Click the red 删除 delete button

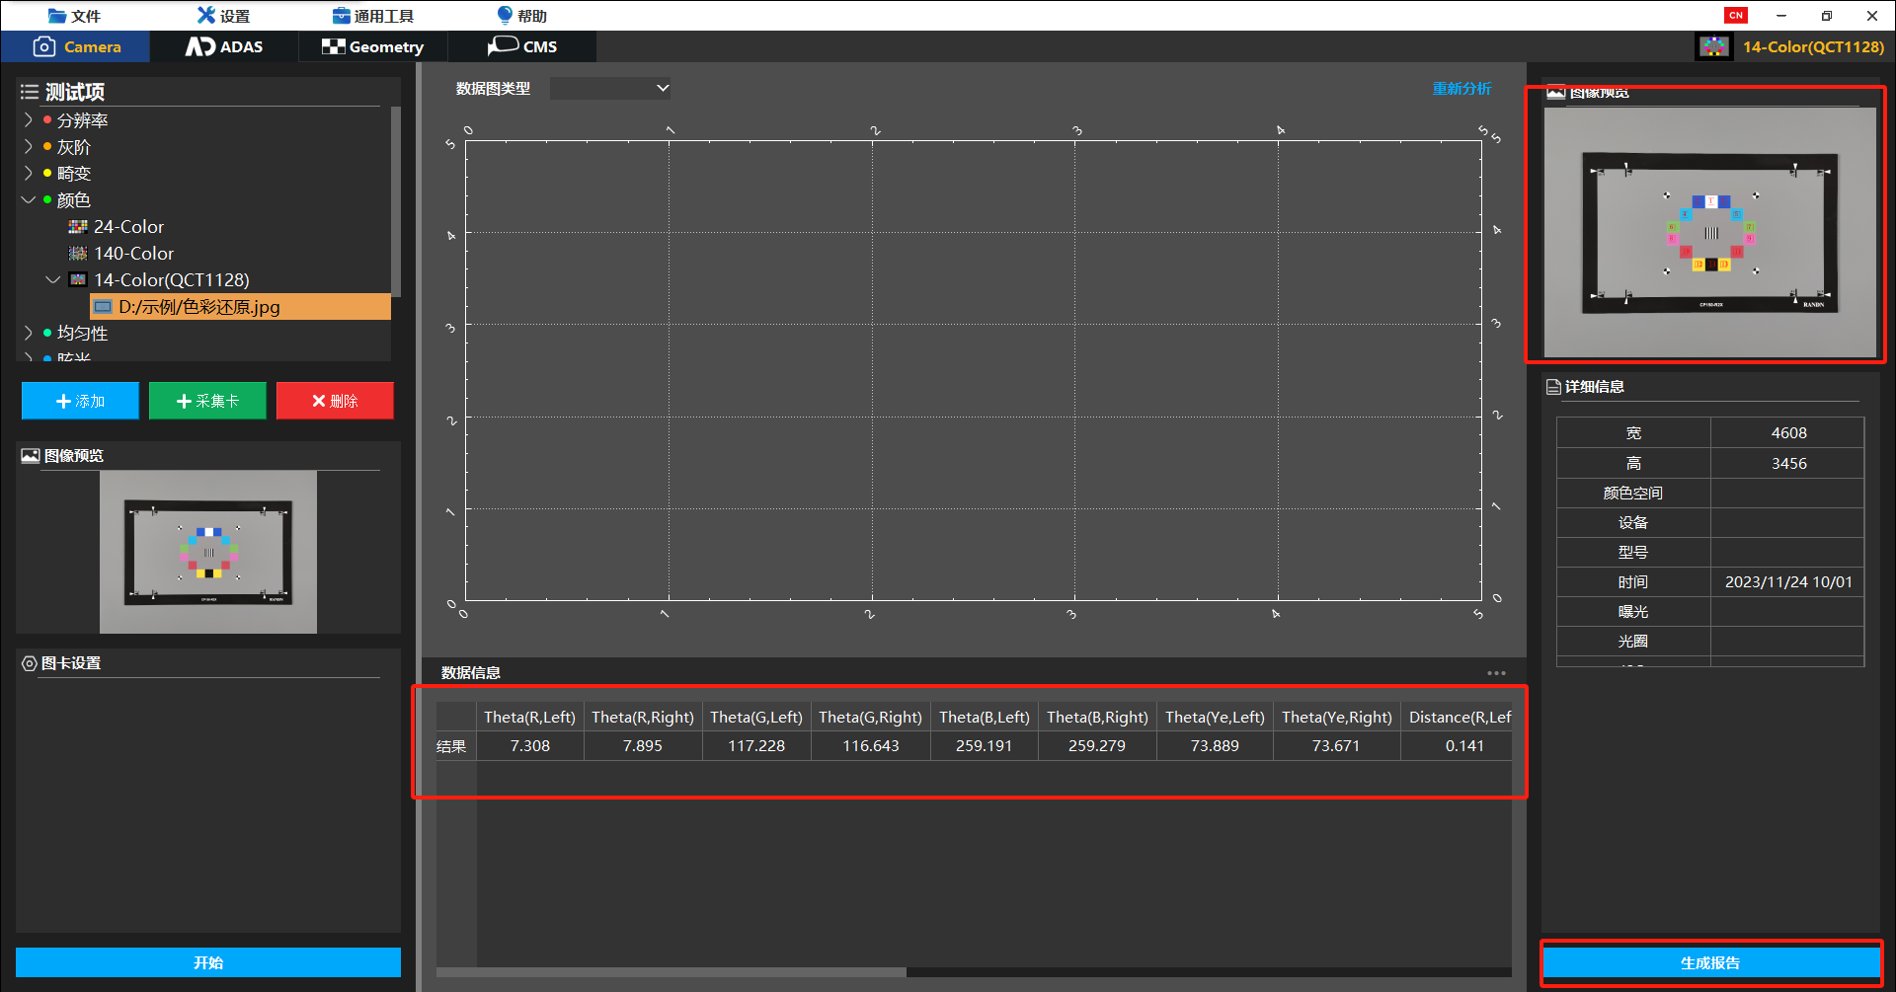pos(335,401)
